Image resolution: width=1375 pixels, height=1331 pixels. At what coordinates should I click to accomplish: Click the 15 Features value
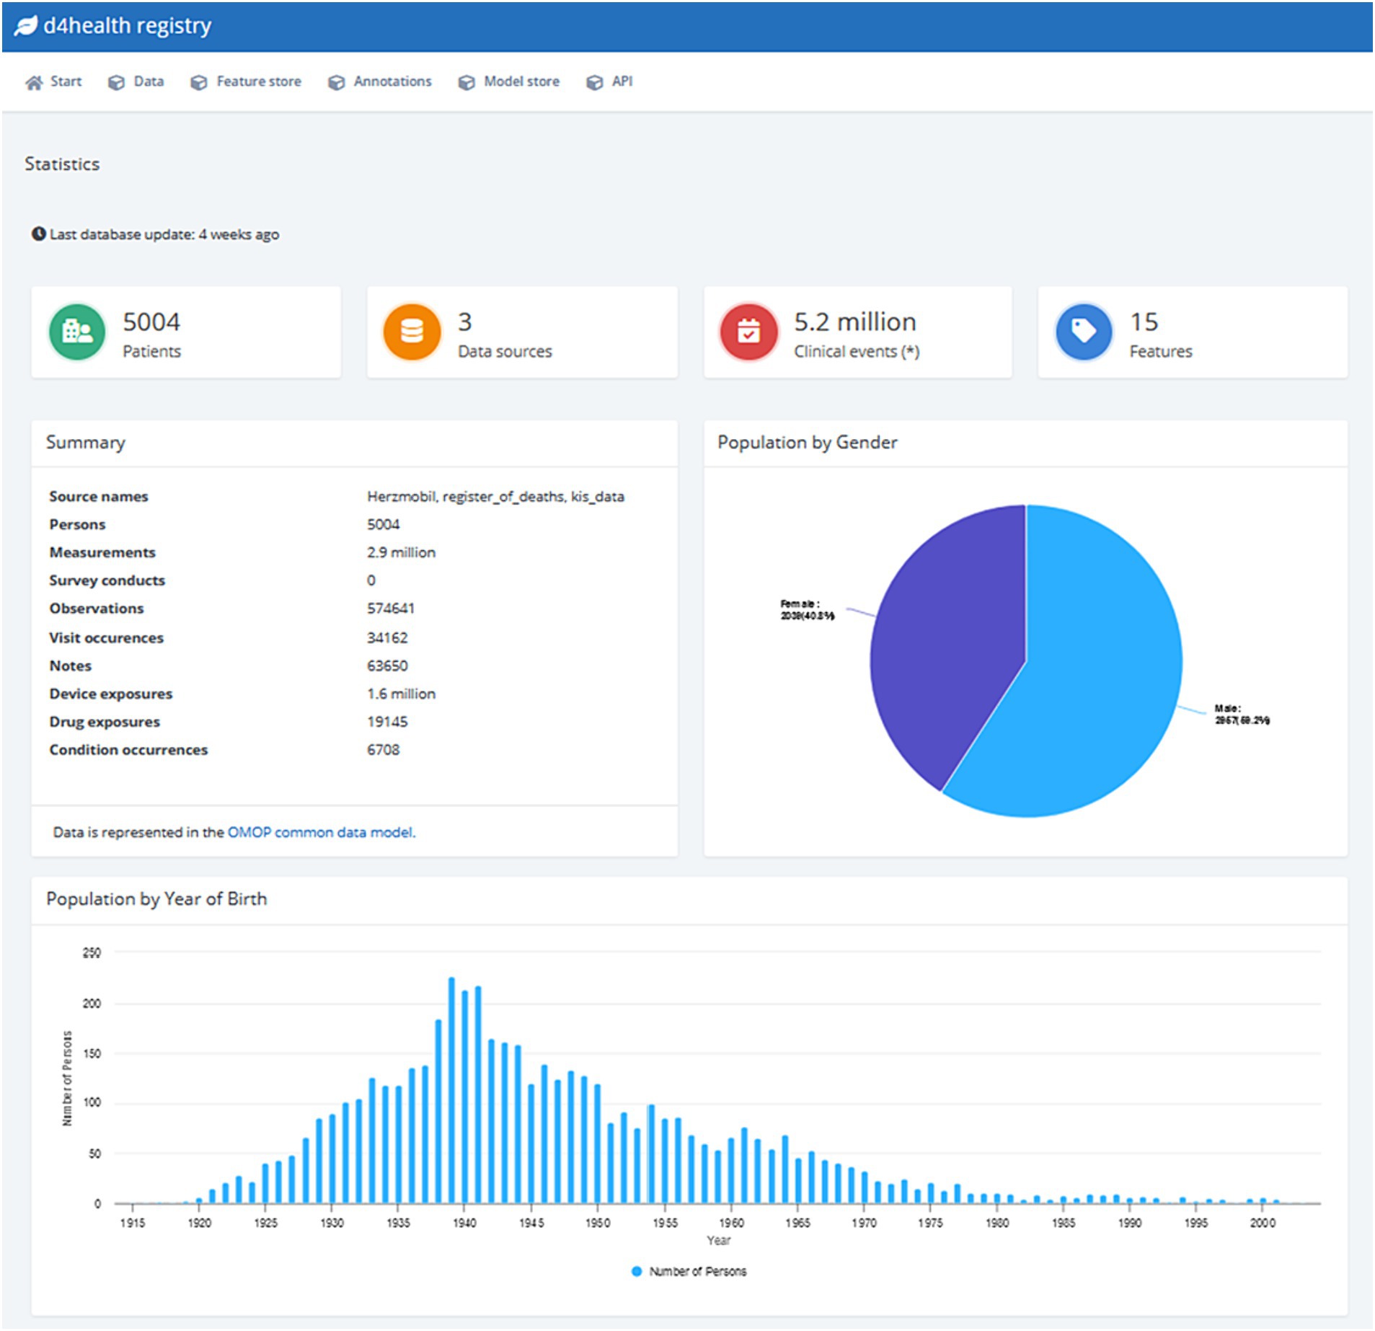[x=1144, y=322]
